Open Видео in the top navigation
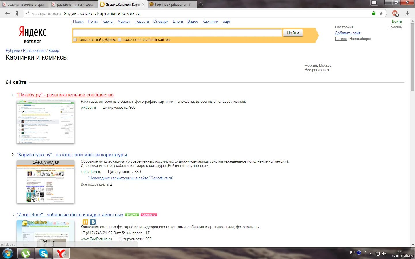 [x=193, y=22]
